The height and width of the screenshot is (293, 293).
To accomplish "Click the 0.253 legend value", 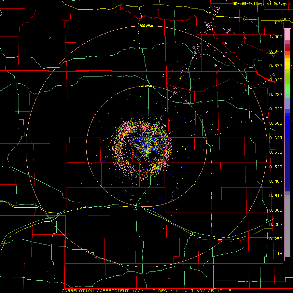I will pos(276,239).
